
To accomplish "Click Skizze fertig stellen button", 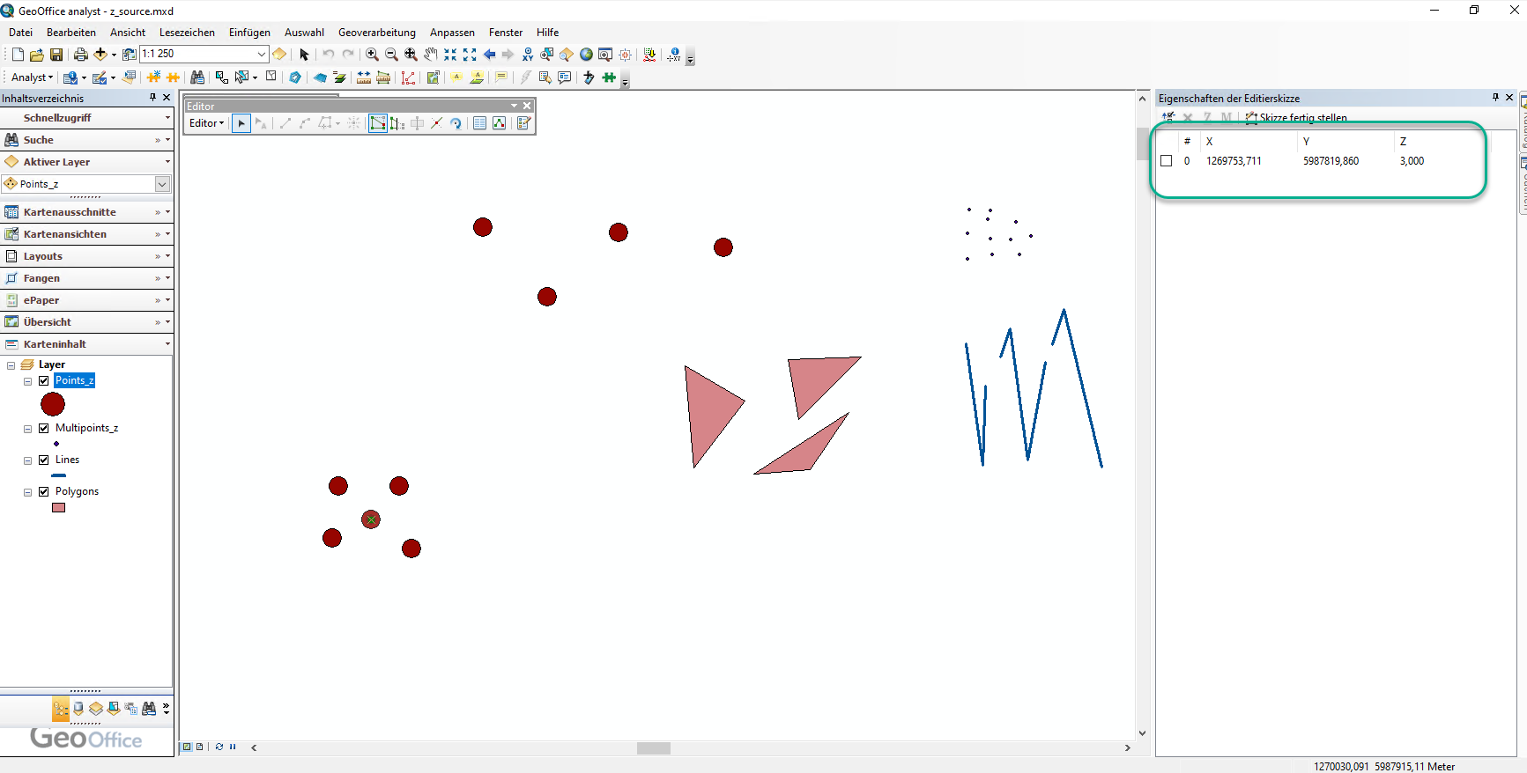I will point(1295,118).
